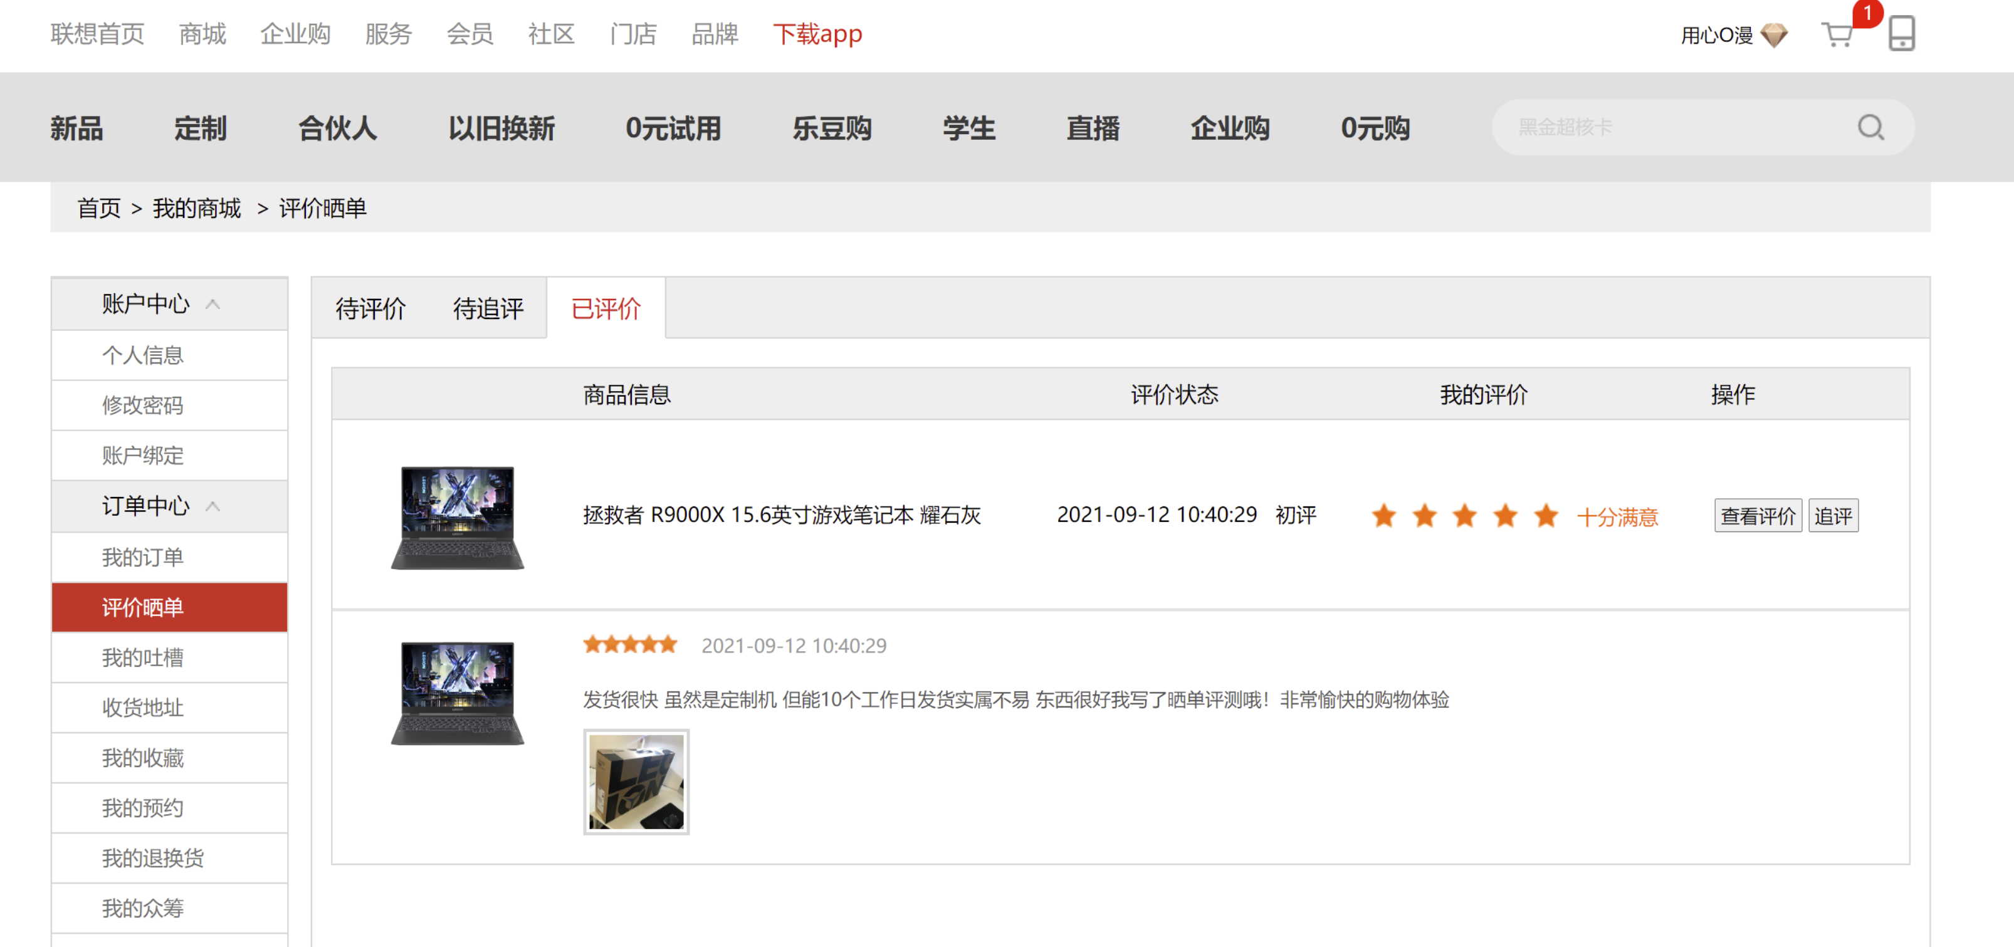This screenshot has width=2014, height=947.
Task: Select the 已评价 tab
Action: point(606,308)
